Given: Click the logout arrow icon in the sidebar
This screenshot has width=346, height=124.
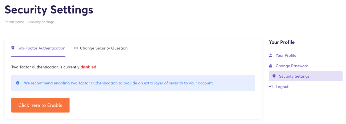Looking at the screenshot, I should 271,87.
